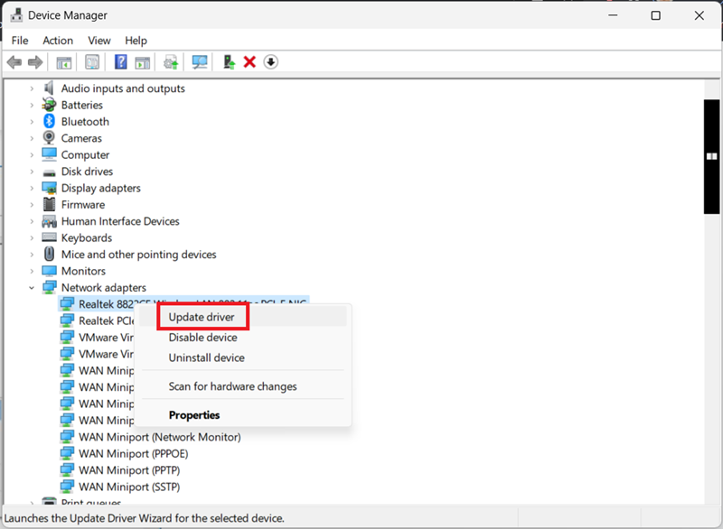Toggle the Show/Hide Console Tree toolbar icon
Image resolution: width=723 pixels, height=529 pixels.
63,62
